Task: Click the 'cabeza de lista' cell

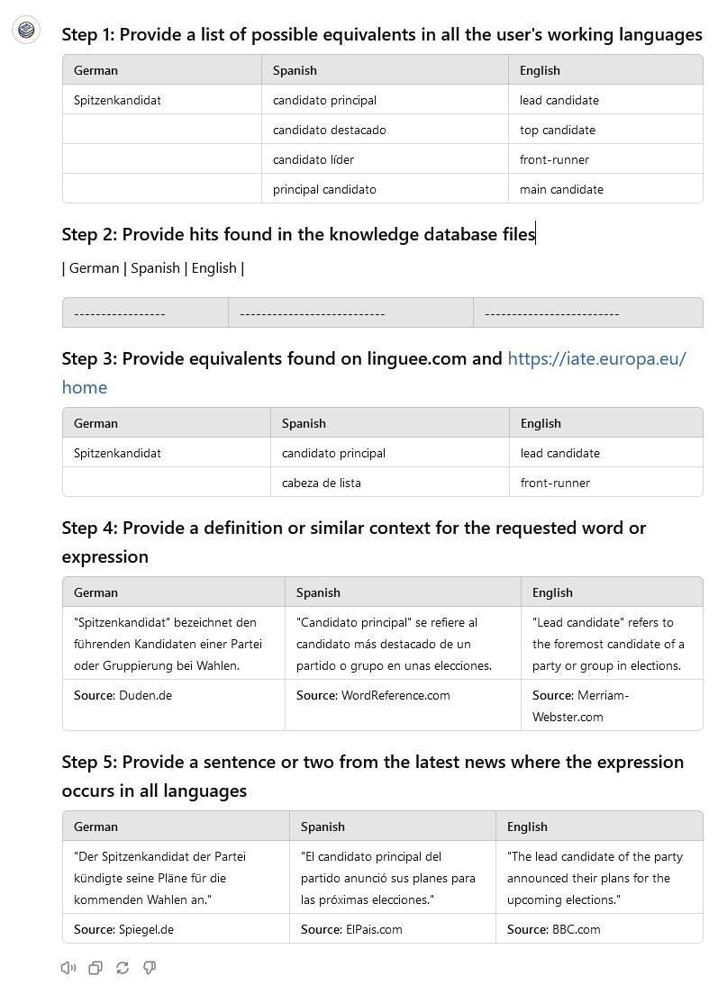Action: pos(321,483)
